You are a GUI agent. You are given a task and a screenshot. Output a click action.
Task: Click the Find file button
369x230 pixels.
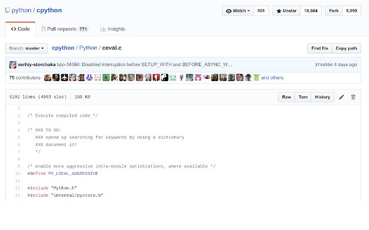(319, 48)
